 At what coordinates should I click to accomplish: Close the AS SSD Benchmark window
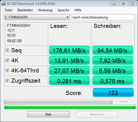132,4
